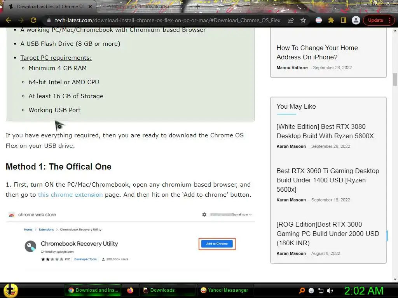This screenshot has height=298, width=398.
Task: Open the striped flag extension icon
Action: (319, 20)
